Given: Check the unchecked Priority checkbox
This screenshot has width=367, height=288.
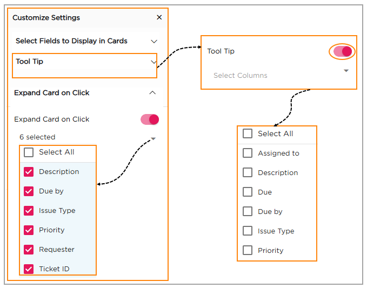Looking at the screenshot, I should tap(248, 251).
